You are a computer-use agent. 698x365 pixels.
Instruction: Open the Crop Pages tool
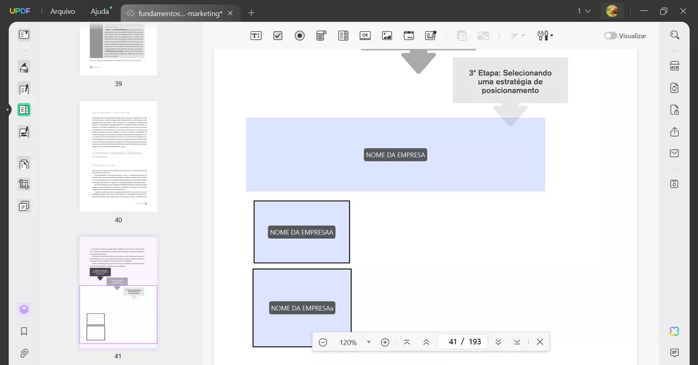click(24, 184)
